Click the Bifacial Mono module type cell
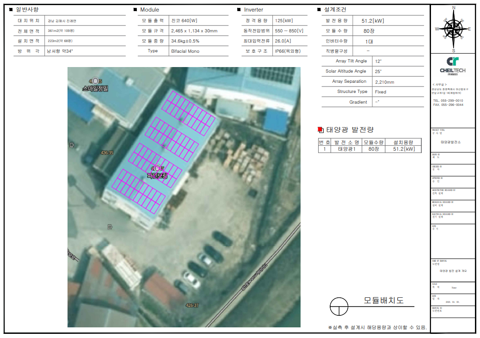 (x=185, y=51)
